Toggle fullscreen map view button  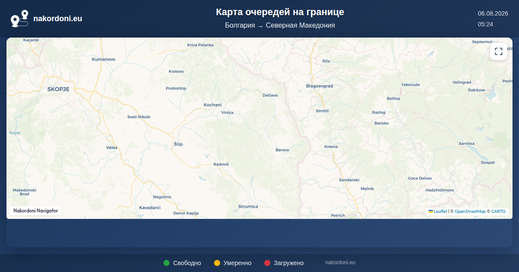(x=499, y=51)
